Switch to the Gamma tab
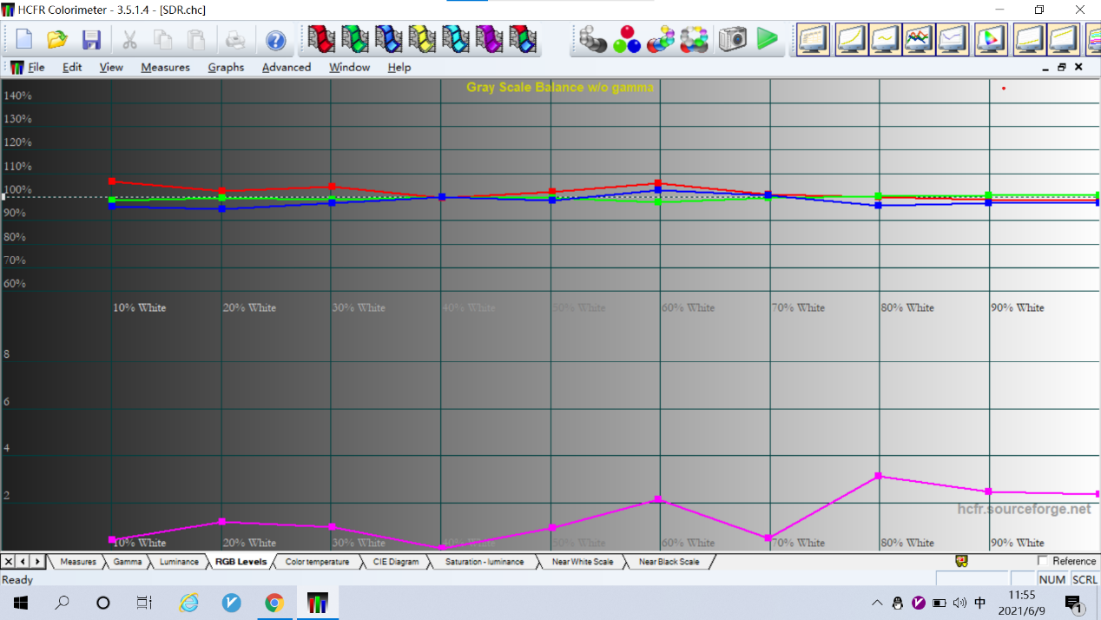Image resolution: width=1101 pixels, height=620 pixels. [x=128, y=562]
